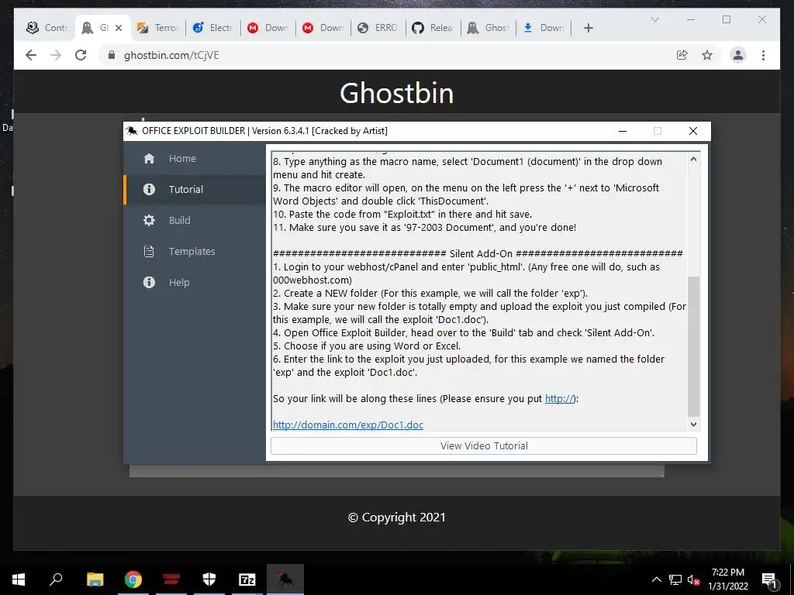
Task: Click the muted volume tray icon
Action: [x=693, y=580]
